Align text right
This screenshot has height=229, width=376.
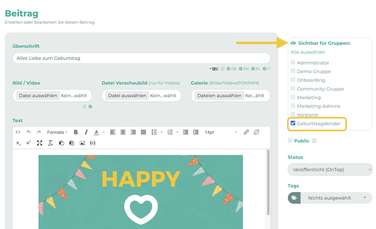(133, 132)
